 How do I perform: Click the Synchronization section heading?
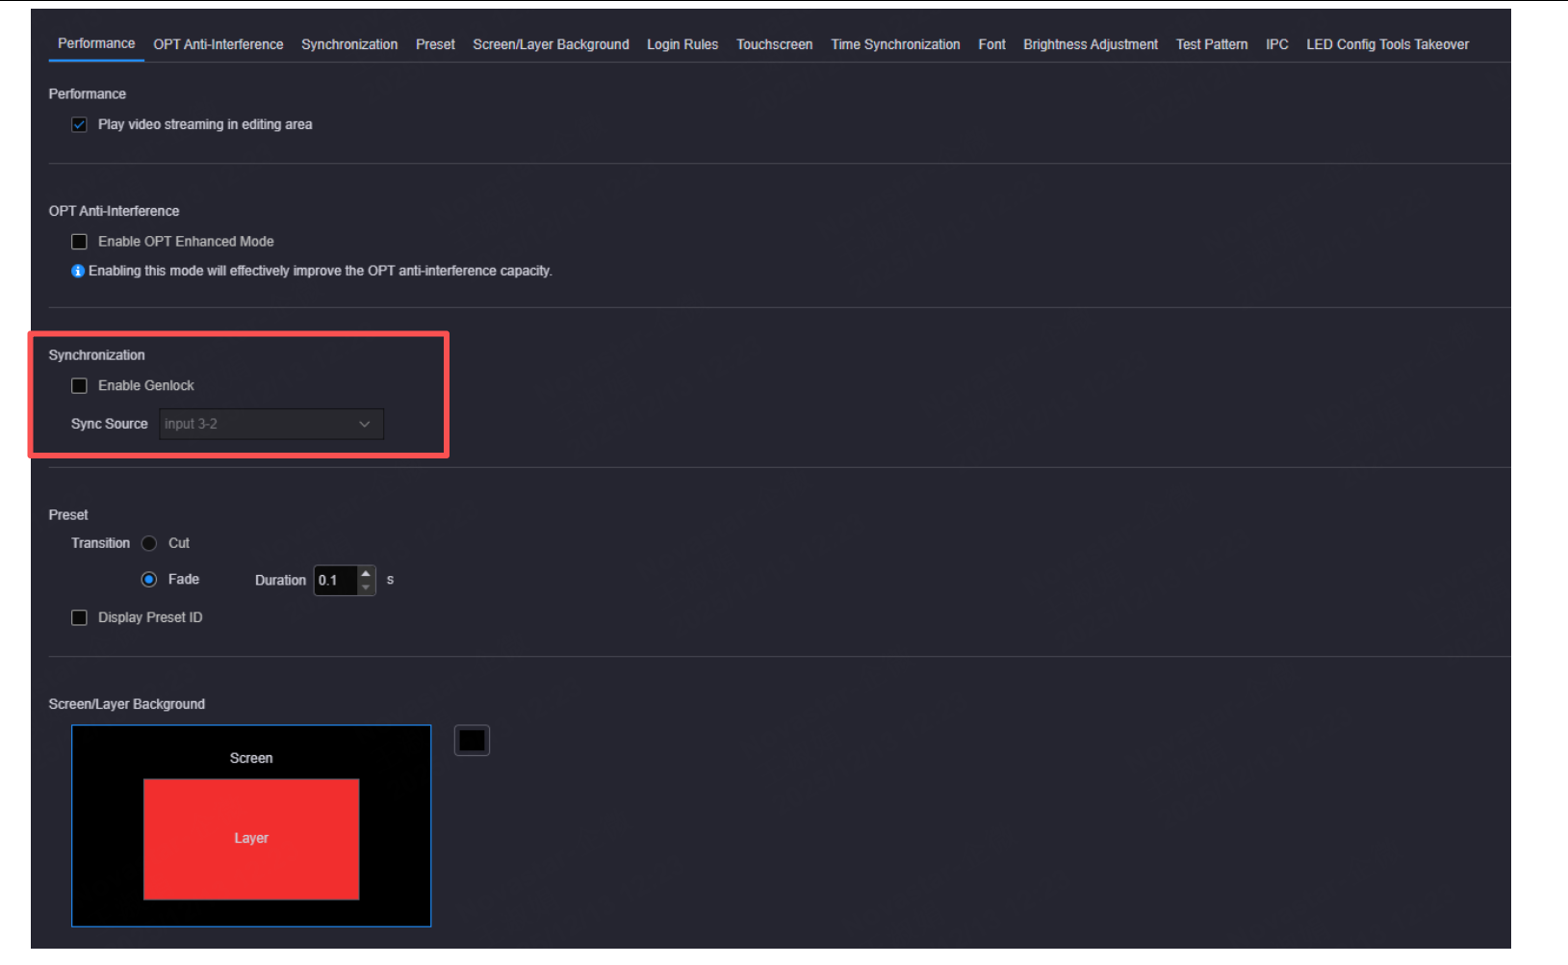96,355
